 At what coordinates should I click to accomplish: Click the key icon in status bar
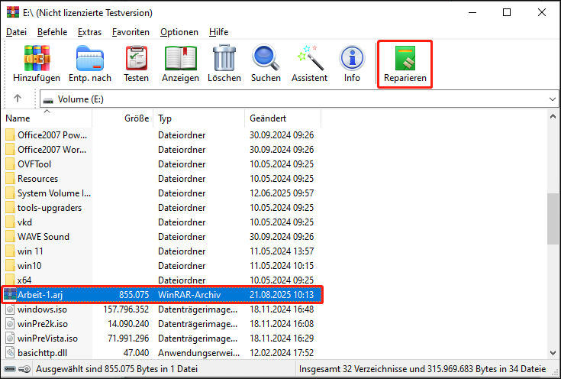click(24, 369)
